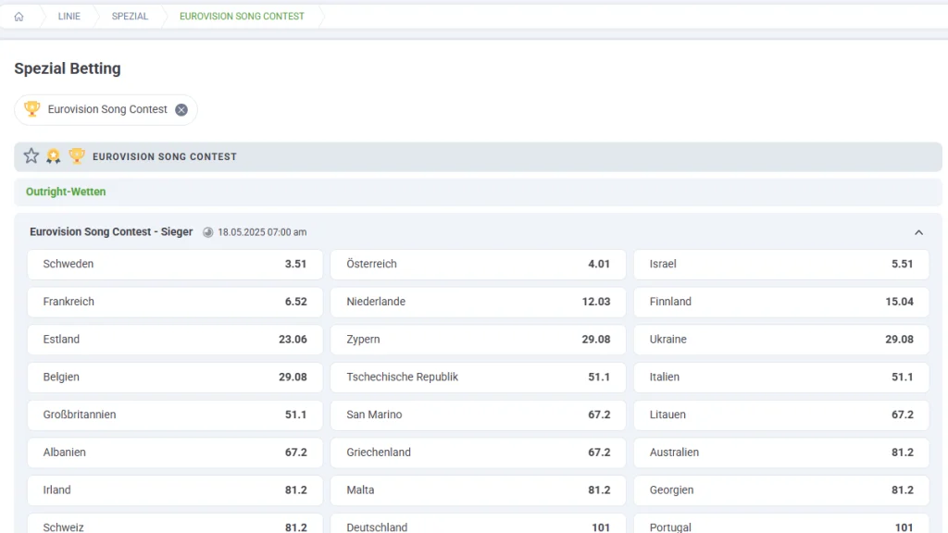Open the SPEZIAL breadcrumb item
948x533 pixels.
click(130, 17)
